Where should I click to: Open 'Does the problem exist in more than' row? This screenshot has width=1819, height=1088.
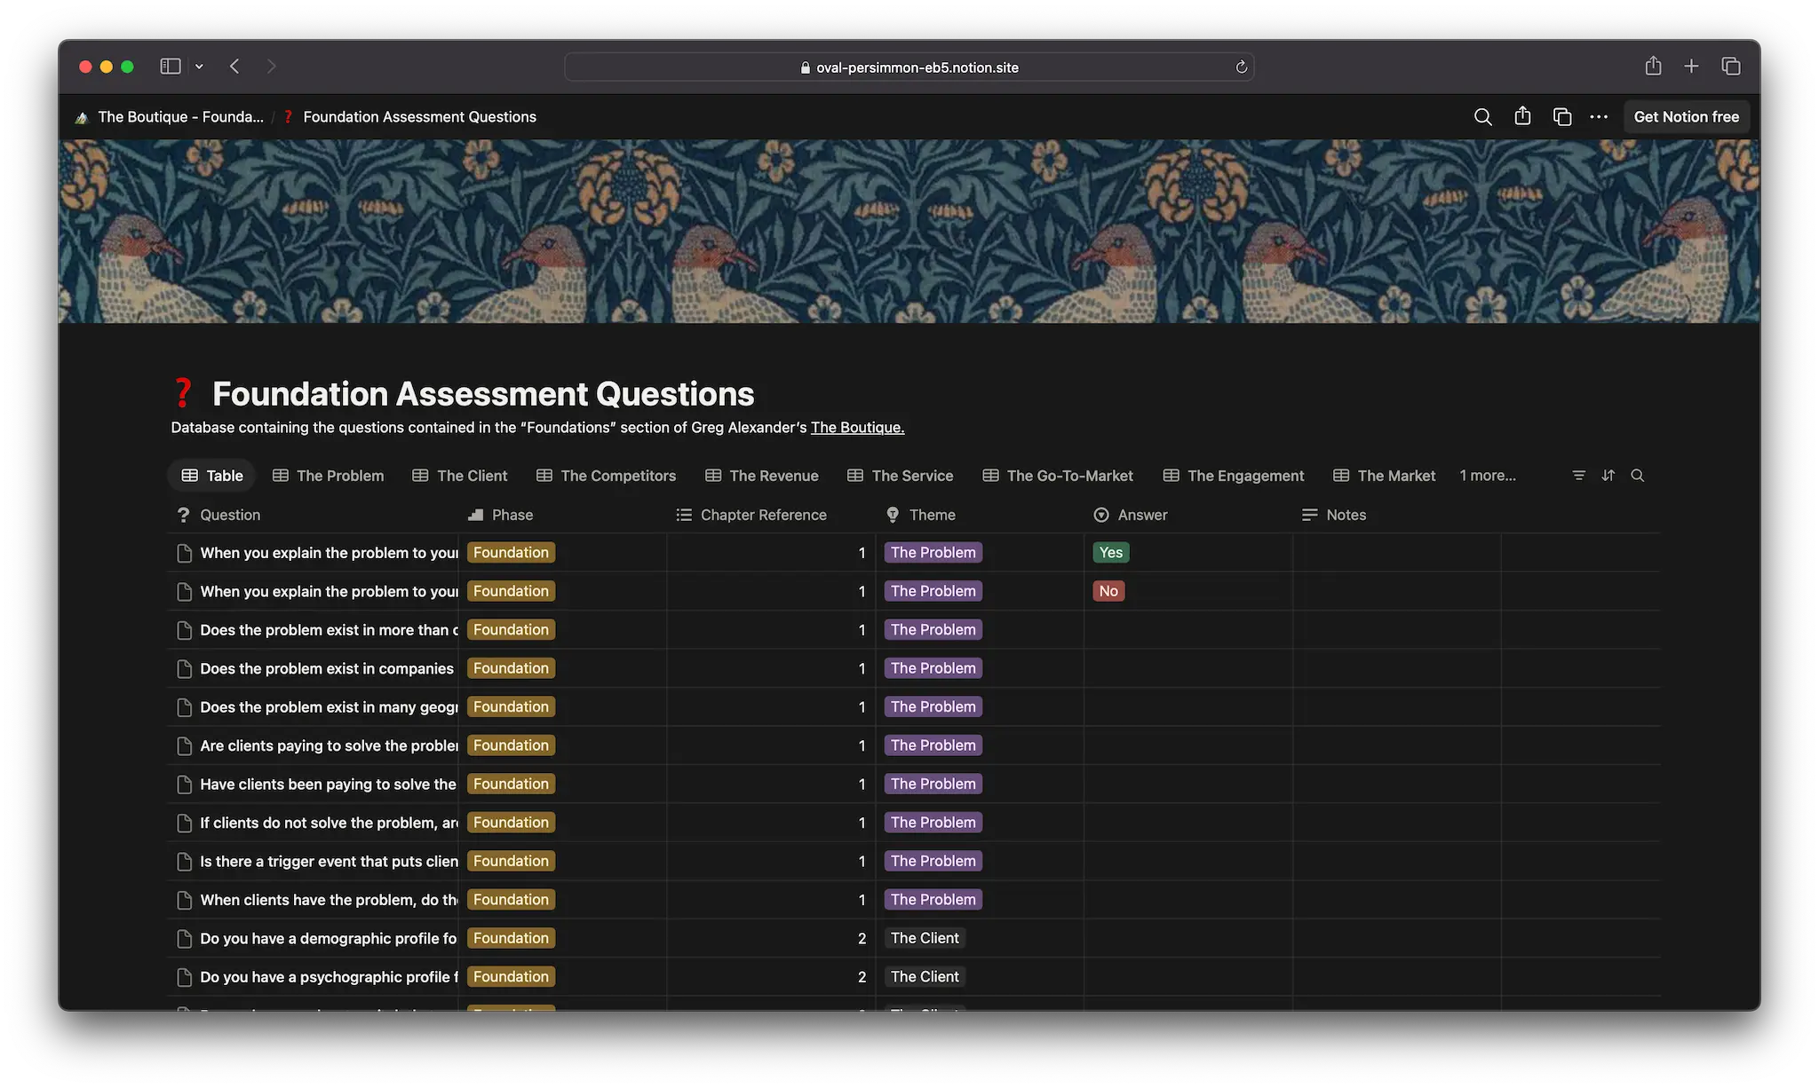330,630
